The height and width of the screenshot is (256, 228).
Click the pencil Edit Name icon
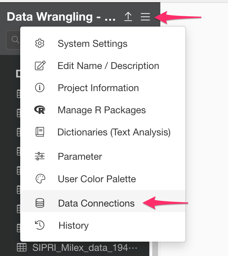pos(40,66)
